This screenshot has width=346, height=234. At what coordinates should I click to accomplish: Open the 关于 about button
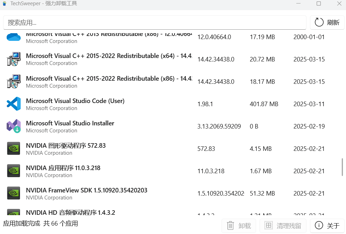pyautogui.click(x=327, y=226)
